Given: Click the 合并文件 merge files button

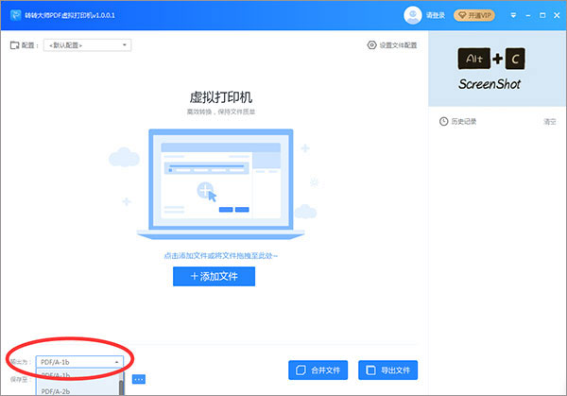Looking at the screenshot, I should pyautogui.click(x=318, y=370).
